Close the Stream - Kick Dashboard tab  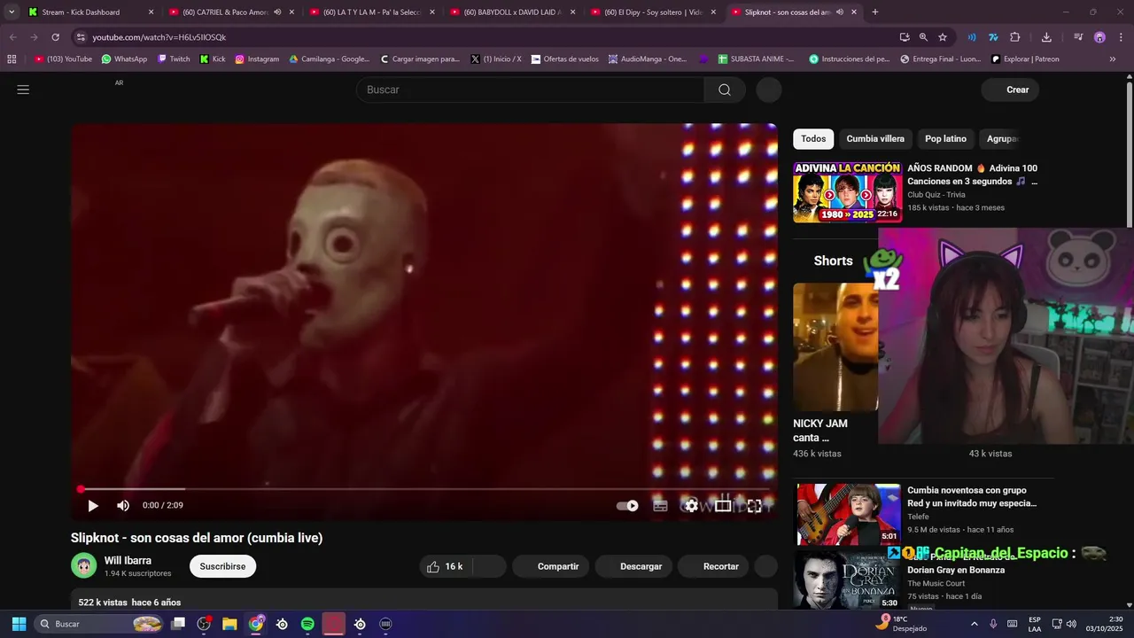pyautogui.click(x=151, y=12)
